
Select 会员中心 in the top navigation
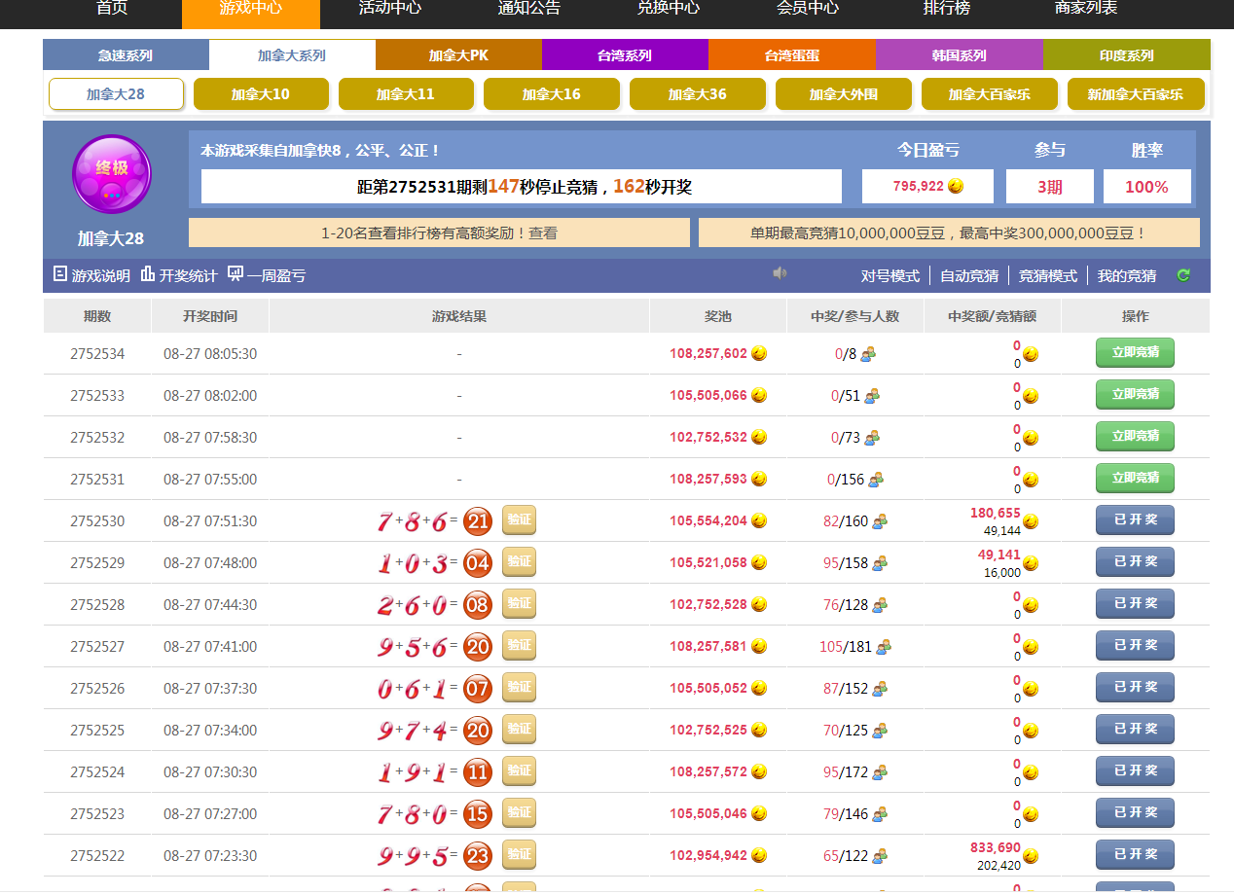point(807,9)
